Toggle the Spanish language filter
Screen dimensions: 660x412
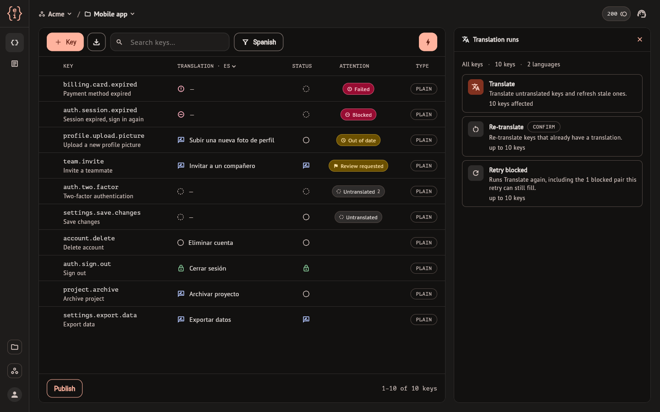click(258, 42)
